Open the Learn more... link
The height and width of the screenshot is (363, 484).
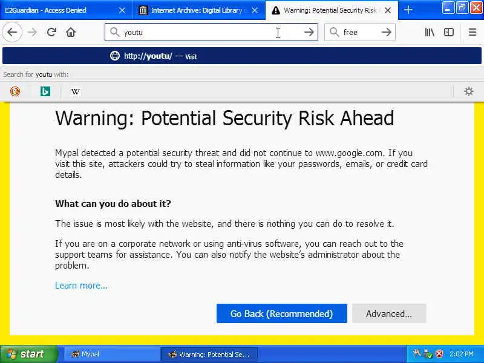[x=81, y=286]
